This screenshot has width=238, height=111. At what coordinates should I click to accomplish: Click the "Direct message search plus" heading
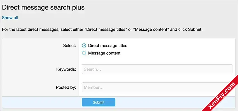43,8
